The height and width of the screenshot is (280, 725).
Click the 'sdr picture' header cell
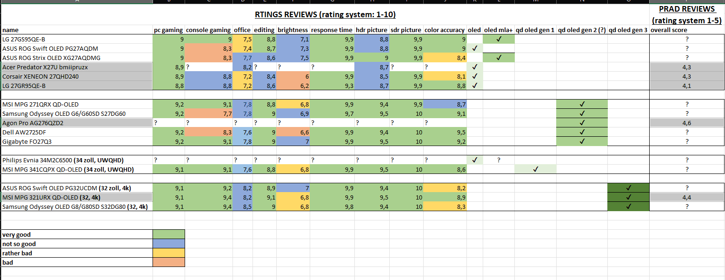406,30
